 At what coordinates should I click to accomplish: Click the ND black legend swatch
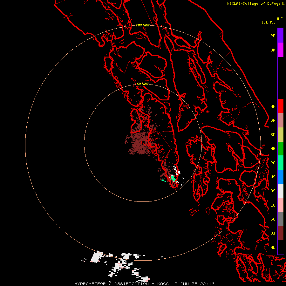pos(281,247)
